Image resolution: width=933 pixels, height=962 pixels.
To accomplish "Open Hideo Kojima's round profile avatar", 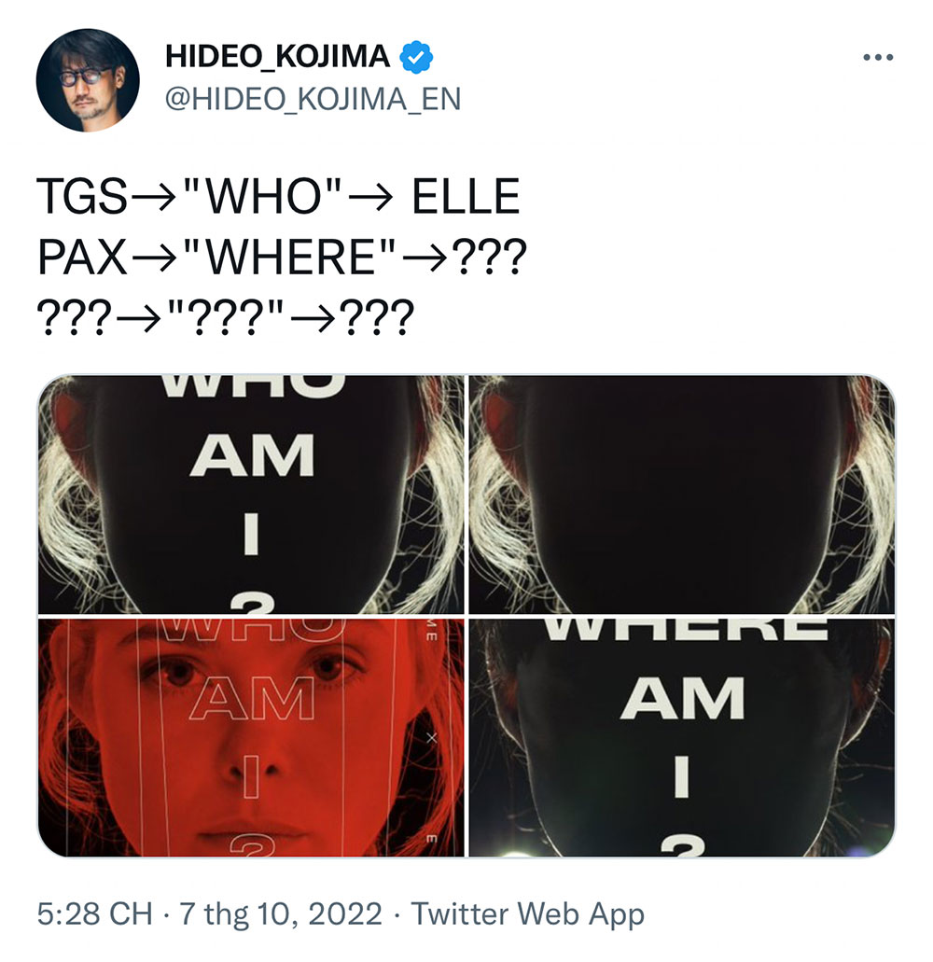I will pos(88,79).
